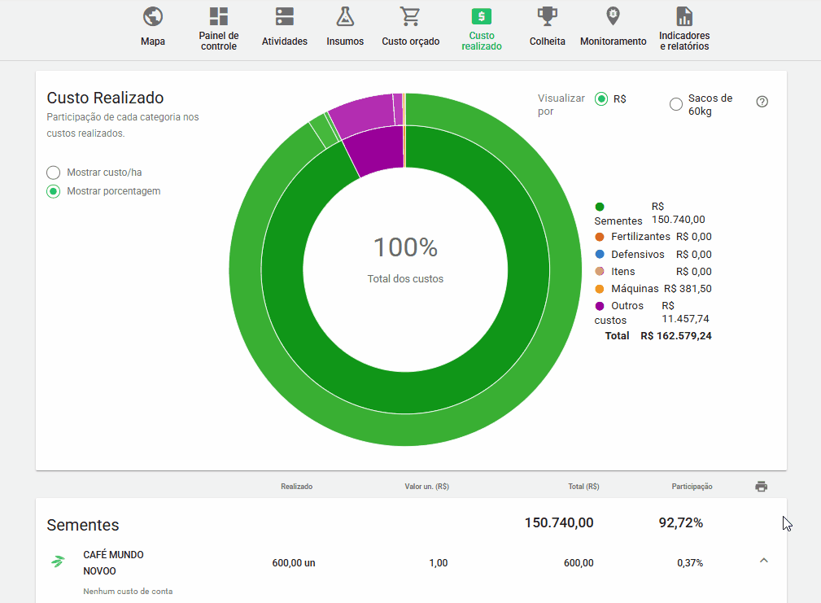Click the printer icon above the table
The width and height of the screenshot is (821, 603).
(761, 487)
